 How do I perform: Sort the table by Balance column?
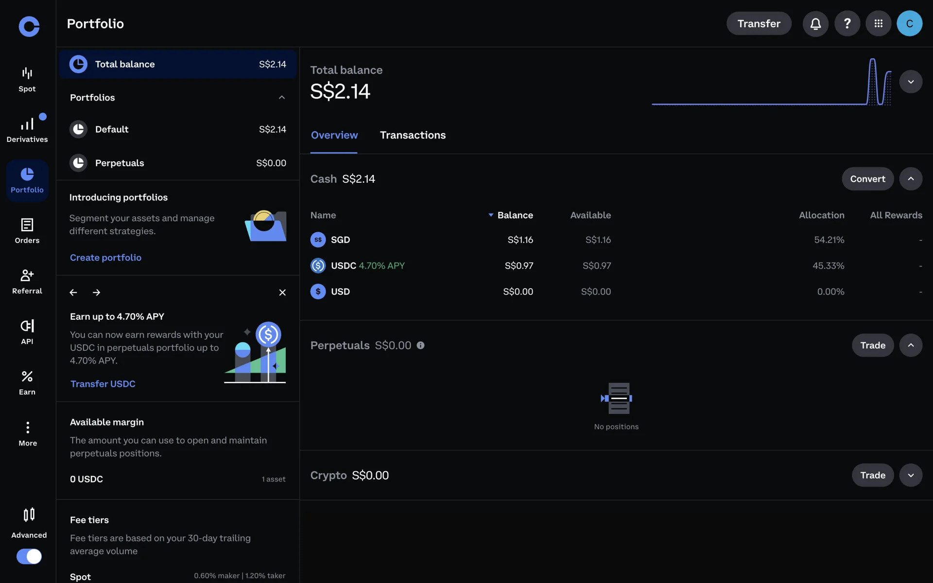[515, 215]
